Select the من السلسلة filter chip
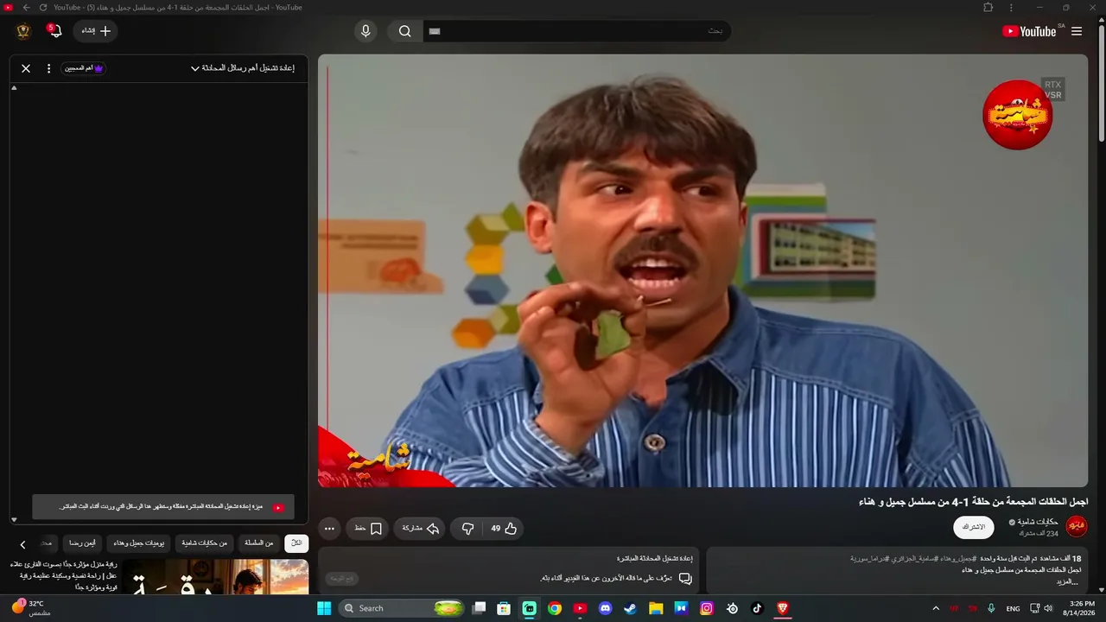Viewport: 1106px width, 622px height. coord(258,543)
